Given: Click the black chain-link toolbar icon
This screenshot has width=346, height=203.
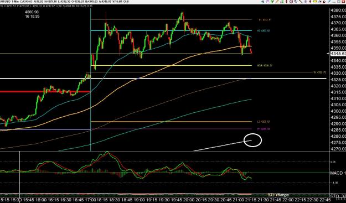Looking at the screenshot, I should (x=324, y=2).
